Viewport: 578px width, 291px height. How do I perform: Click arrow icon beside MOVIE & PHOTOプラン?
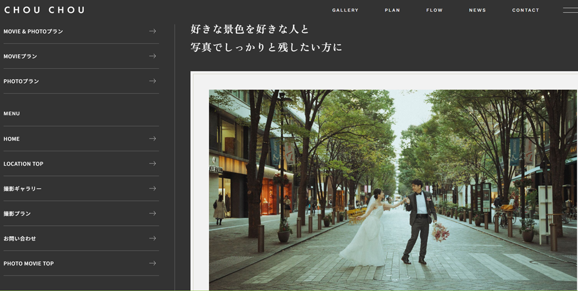click(x=153, y=31)
